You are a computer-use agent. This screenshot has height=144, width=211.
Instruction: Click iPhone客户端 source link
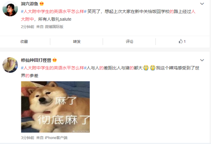(56, 138)
